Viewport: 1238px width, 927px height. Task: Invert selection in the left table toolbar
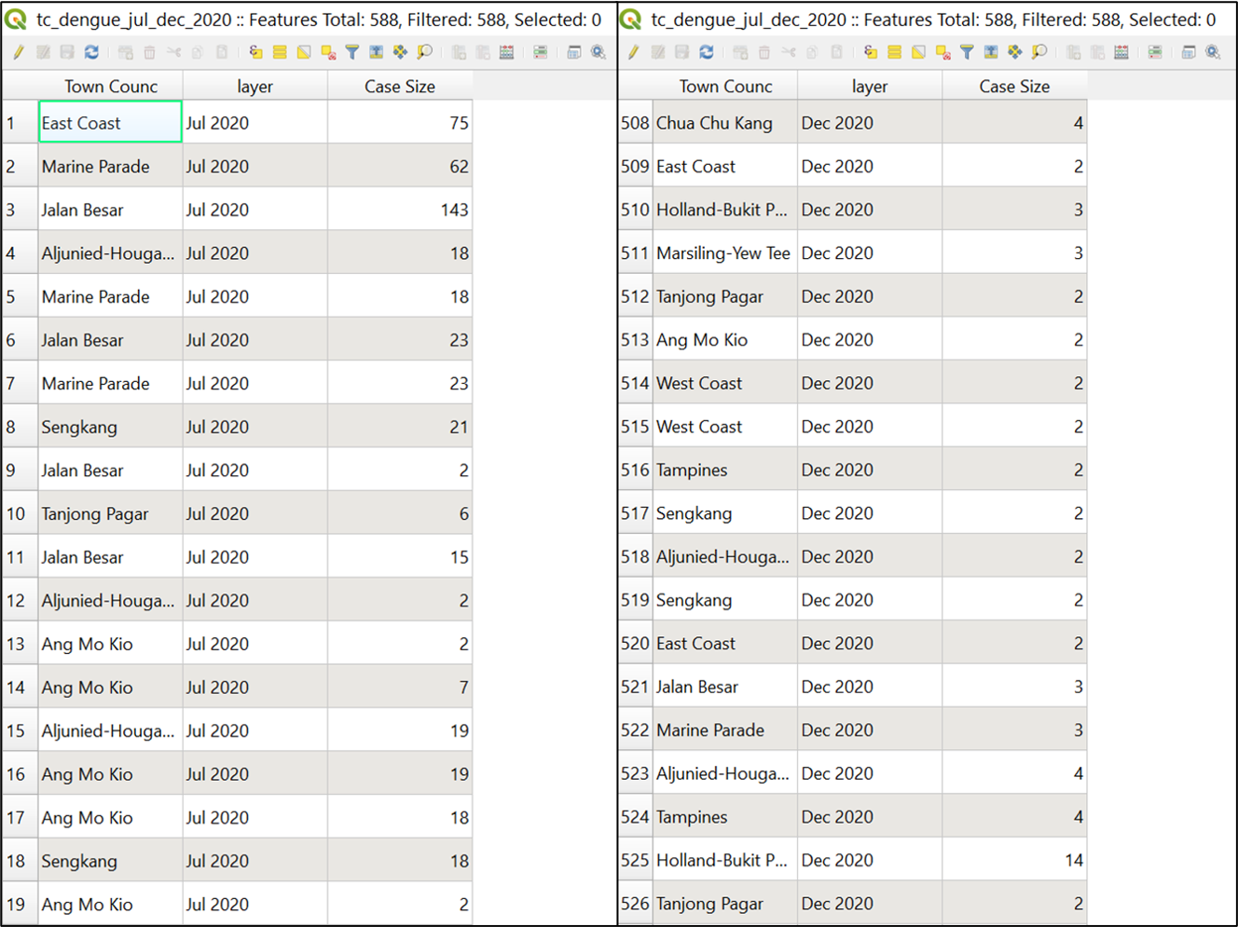(x=304, y=53)
